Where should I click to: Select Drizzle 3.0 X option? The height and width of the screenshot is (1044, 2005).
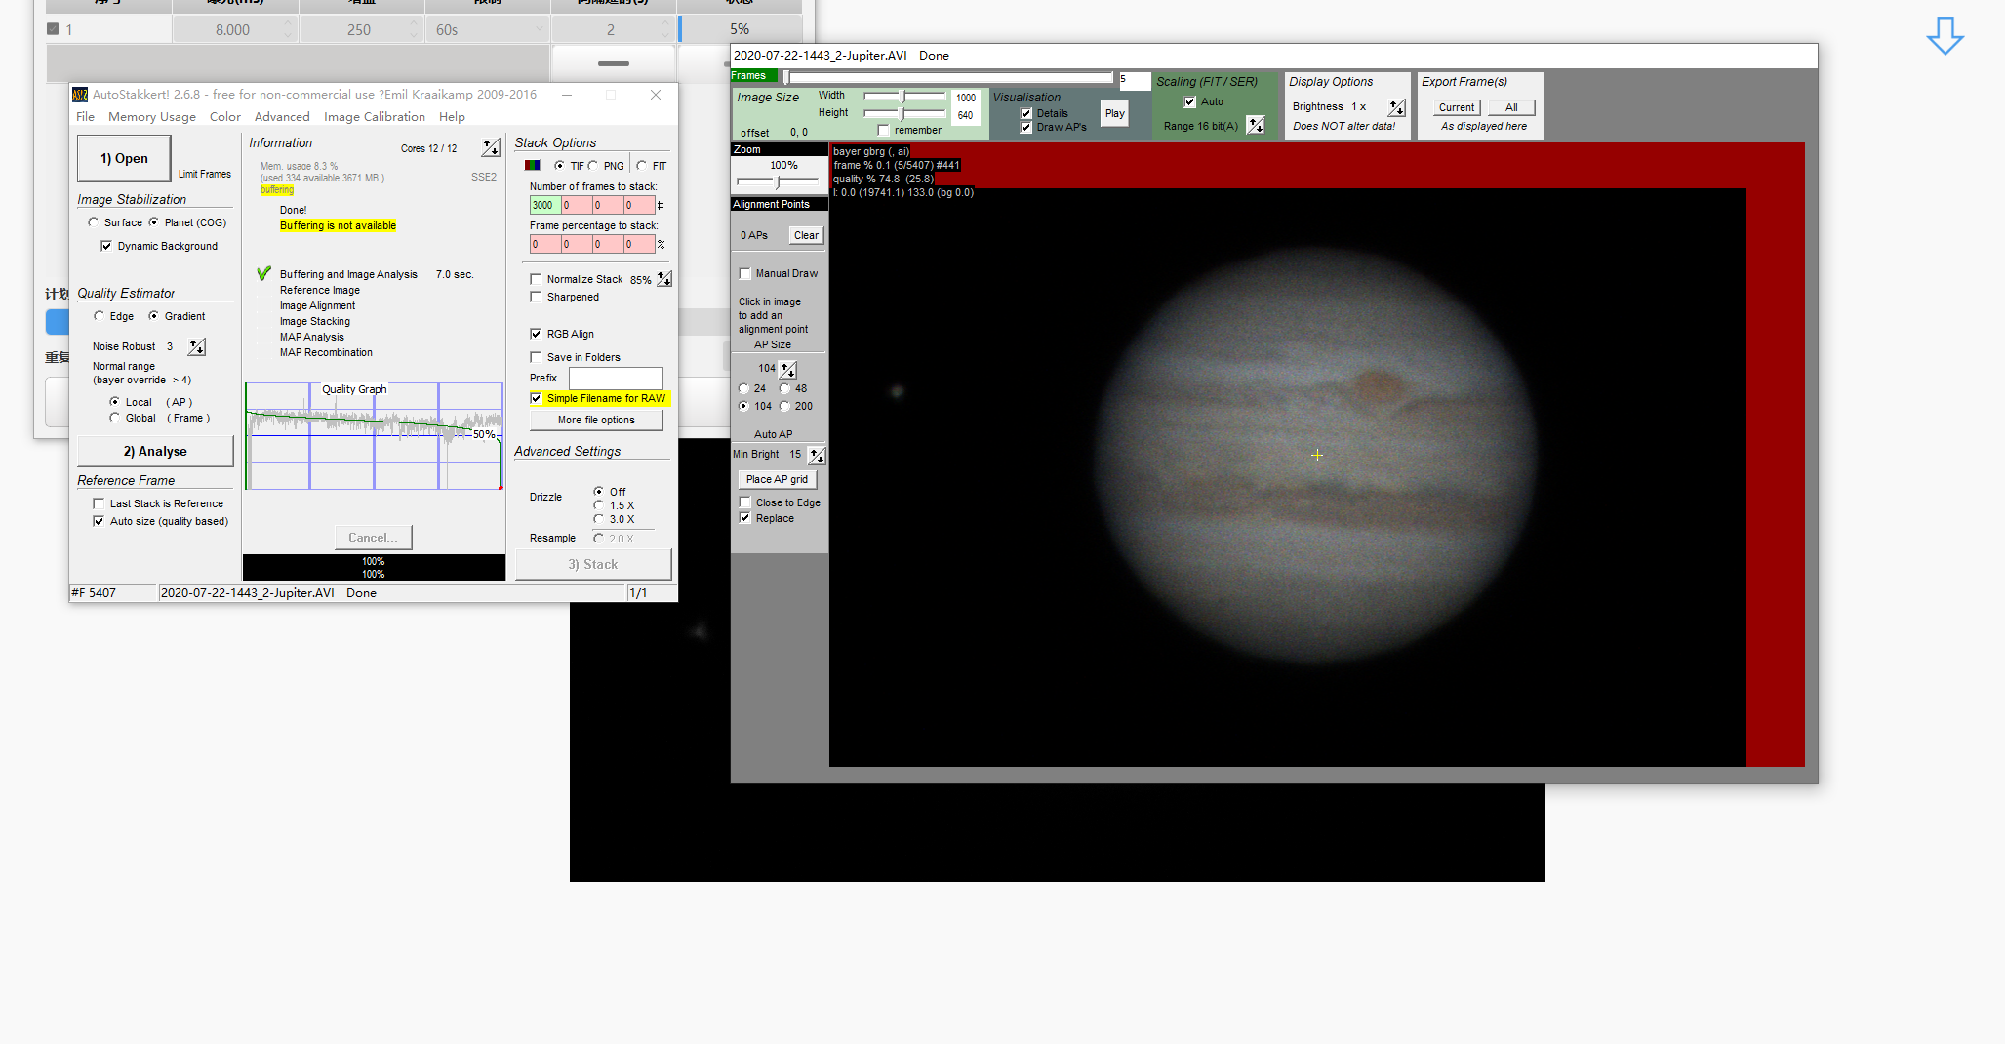(x=599, y=519)
